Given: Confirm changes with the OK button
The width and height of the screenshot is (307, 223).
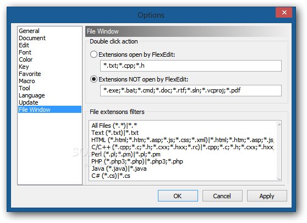Looking at the screenshot, I should (178, 196).
